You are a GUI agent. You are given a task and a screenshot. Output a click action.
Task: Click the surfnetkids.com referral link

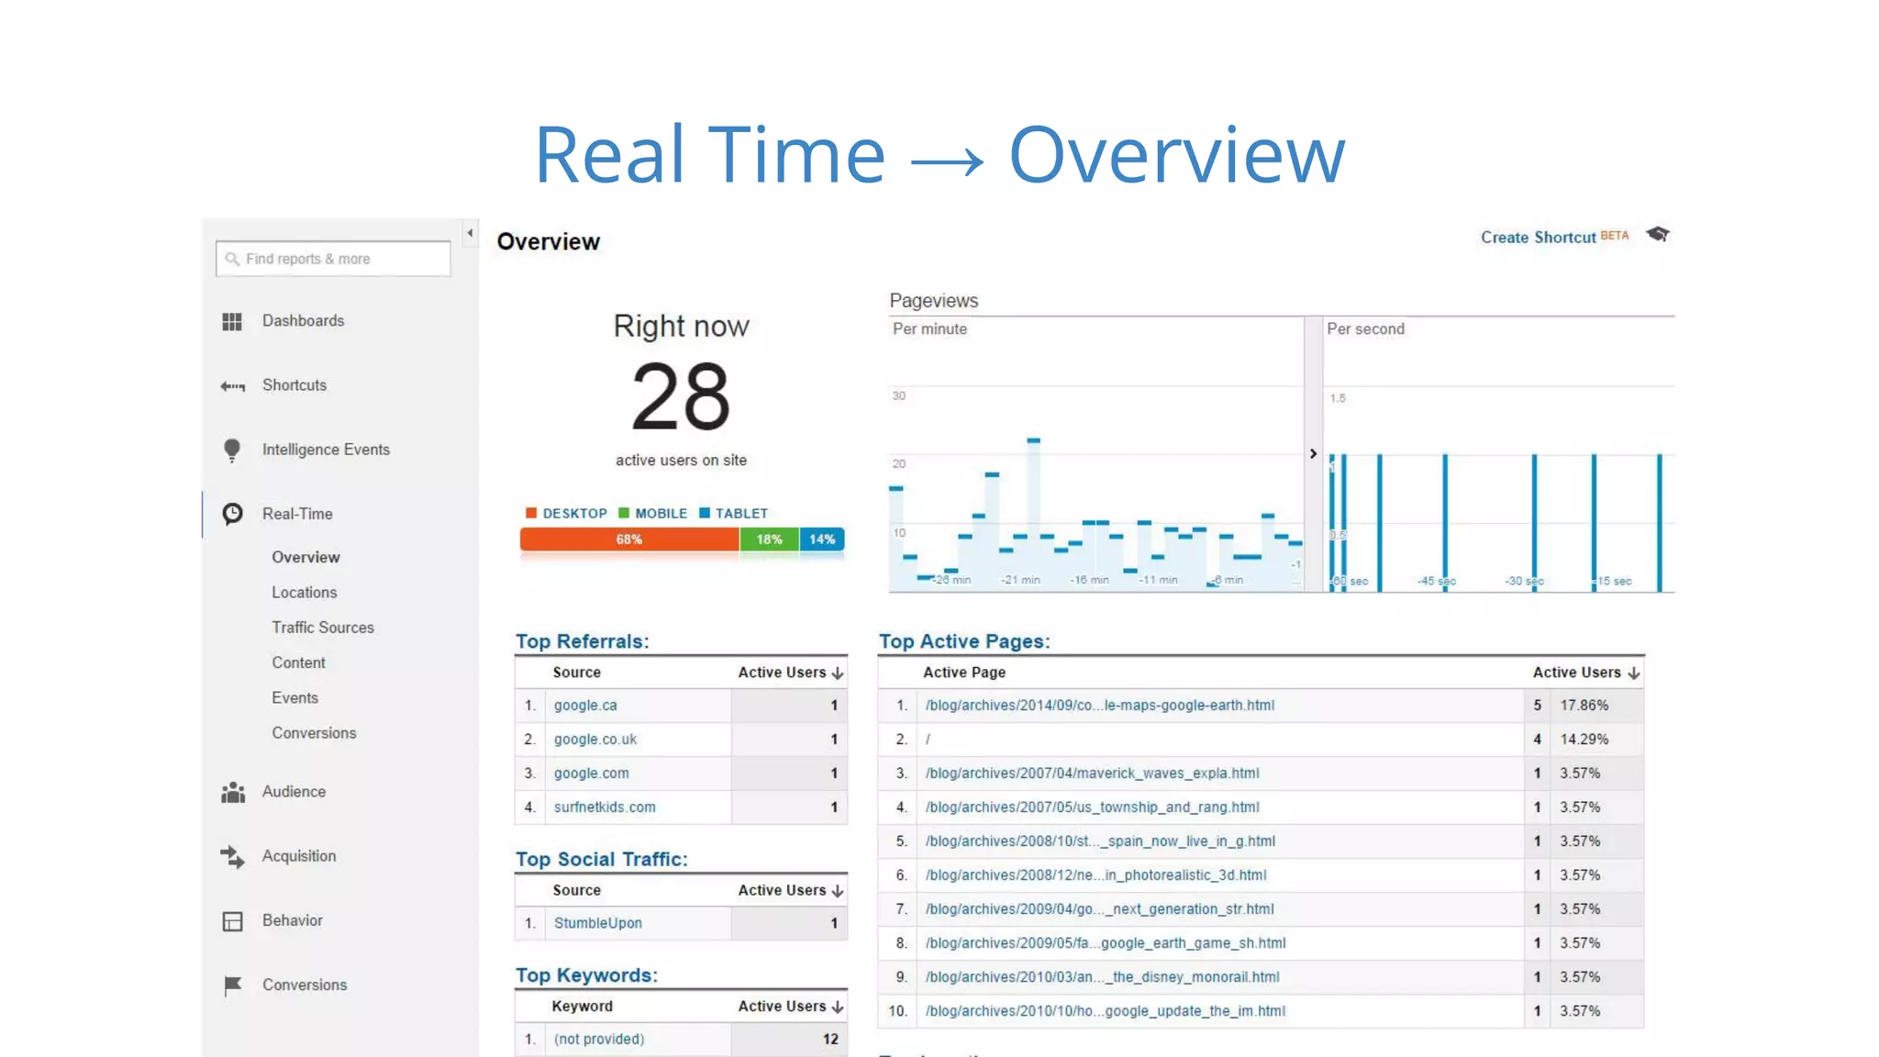tap(605, 807)
